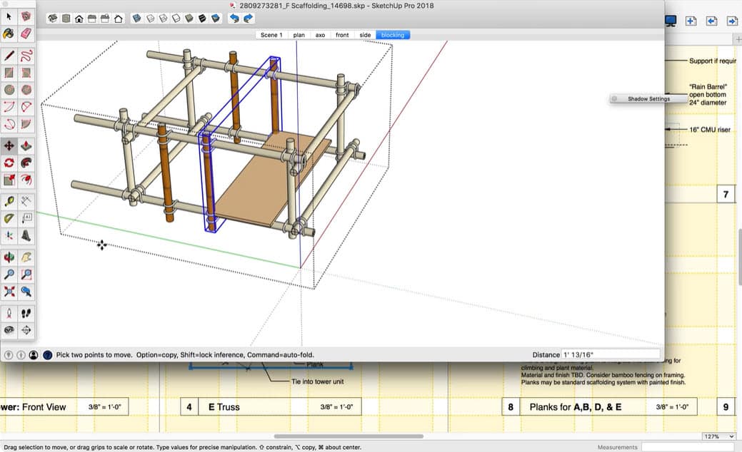Select the Line pencil tool
The height and width of the screenshot is (452, 742).
click(x=9, y=56)
